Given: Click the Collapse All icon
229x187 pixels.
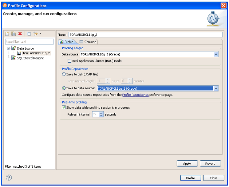Looking at the screenshot, I should (29, 34).
